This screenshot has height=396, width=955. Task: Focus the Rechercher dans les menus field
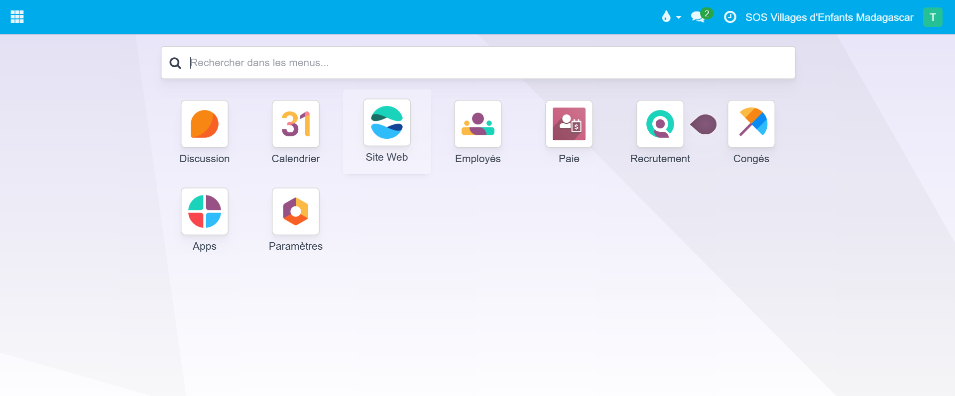click(478, 63)
